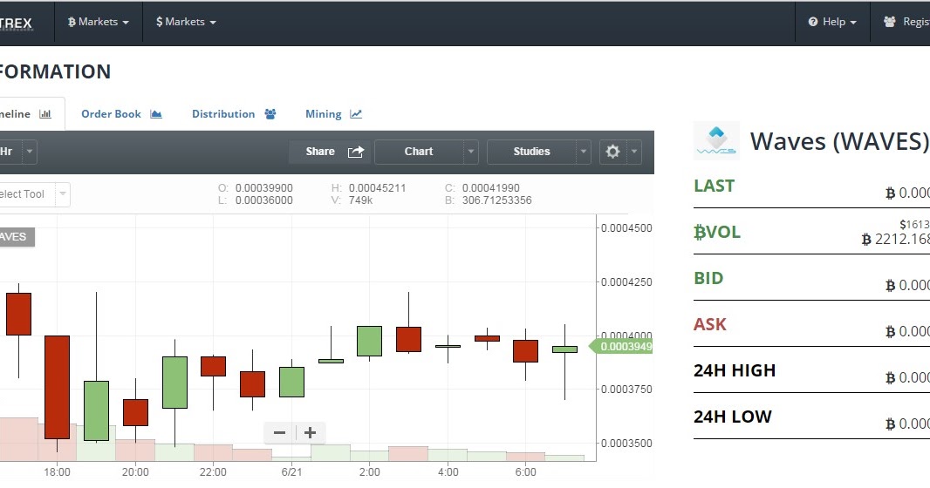Image resolution: width=930 pixels, height=488 pixels.
Task: Click the chart settings gear icon
Action: pyautogui.click(x=612, y=152)
